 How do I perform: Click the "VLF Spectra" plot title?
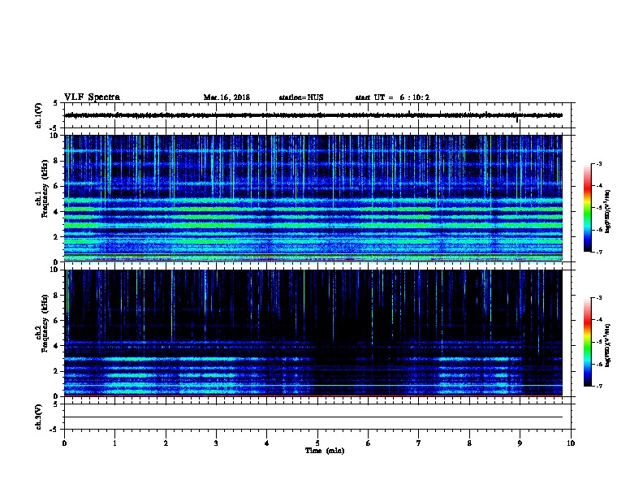[x=92, y=97]
